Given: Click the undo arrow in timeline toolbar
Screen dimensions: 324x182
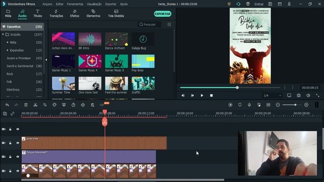Looking at the screenshot, I should pos(7,105).
